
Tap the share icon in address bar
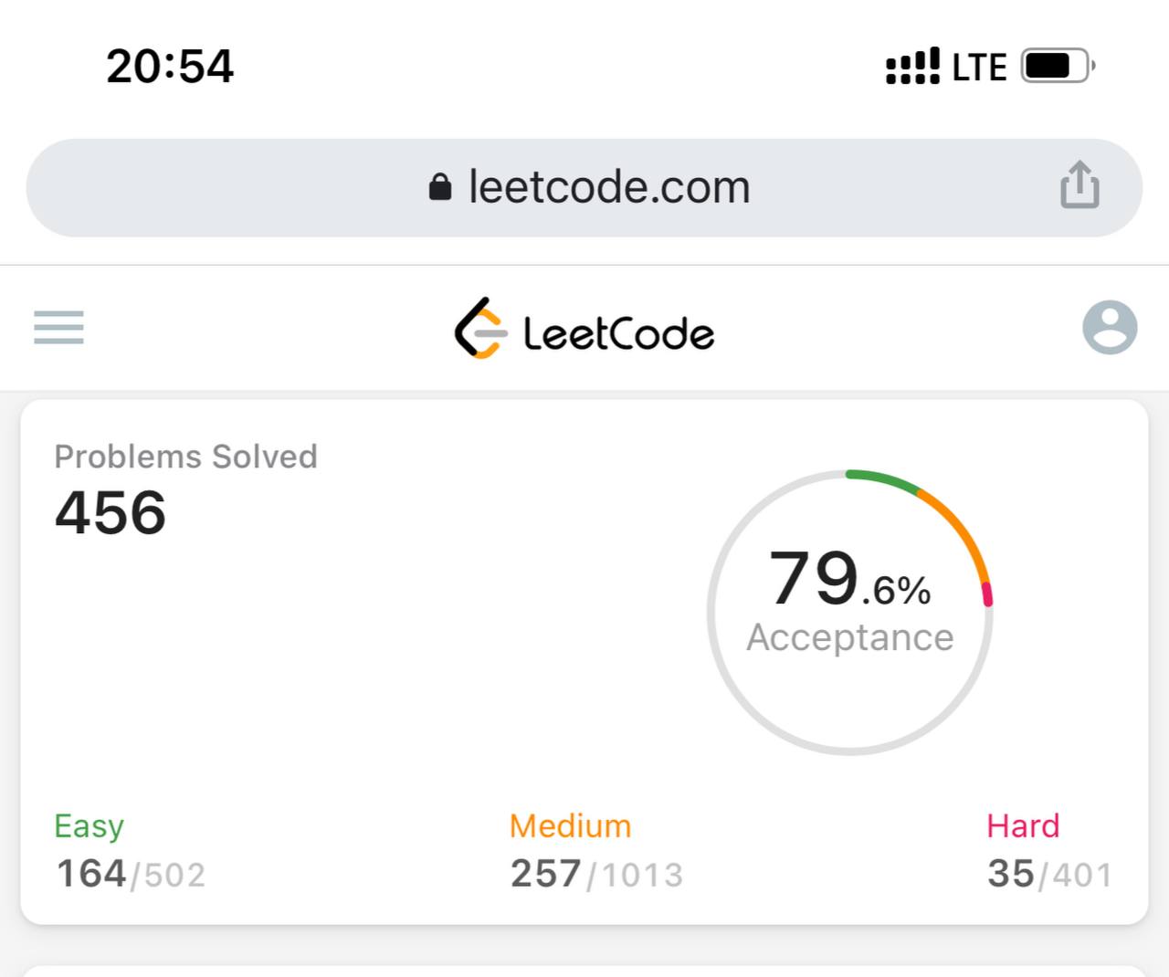point(1079,184)
